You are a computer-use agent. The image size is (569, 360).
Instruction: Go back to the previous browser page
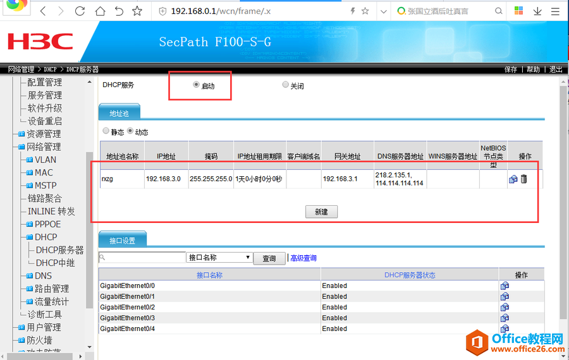[x=43, y=11]
